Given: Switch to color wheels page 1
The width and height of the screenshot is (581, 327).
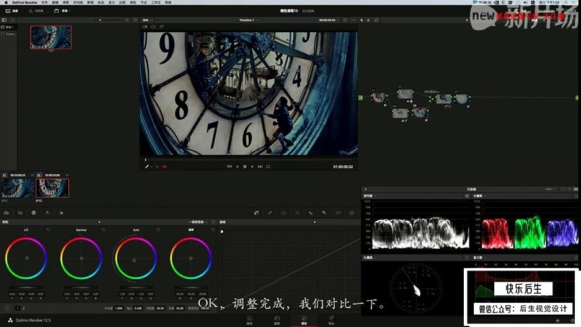Looking at the screenshot, I should [x=17, y=308].
